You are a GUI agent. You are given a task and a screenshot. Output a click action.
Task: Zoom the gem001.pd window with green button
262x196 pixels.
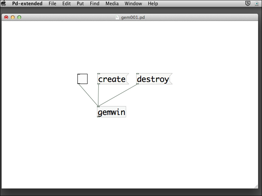click(19, 17)
